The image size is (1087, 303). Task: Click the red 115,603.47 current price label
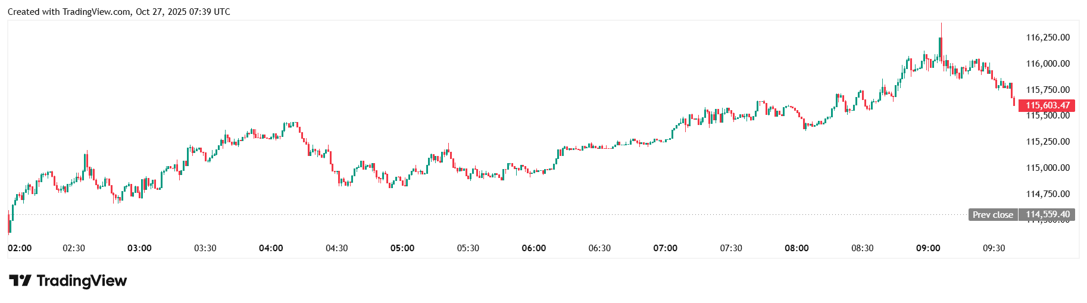[1047, 105]
